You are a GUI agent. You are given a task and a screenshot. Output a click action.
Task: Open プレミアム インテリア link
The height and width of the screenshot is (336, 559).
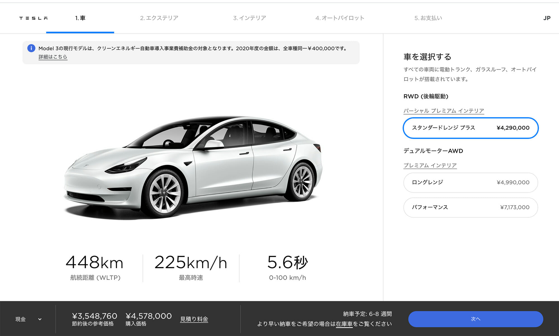pos(430,165)
